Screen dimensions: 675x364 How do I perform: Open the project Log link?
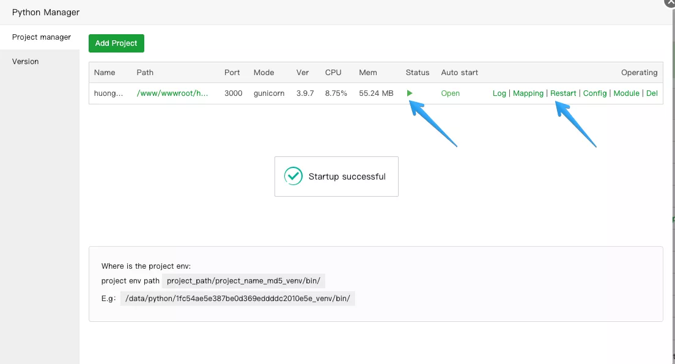499,93
